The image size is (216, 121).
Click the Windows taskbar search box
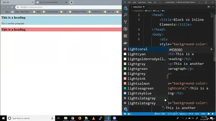coord(31,118)
